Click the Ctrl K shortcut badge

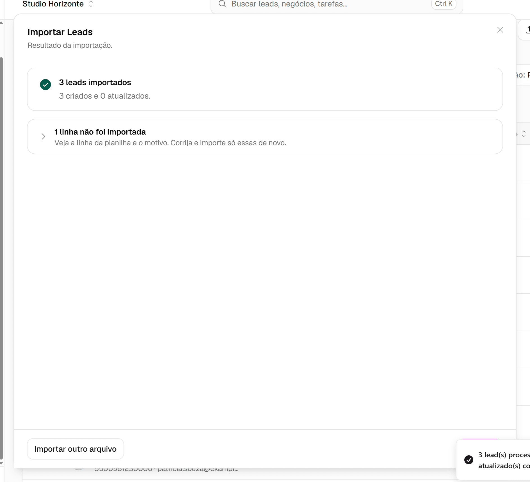click(444, 4)
